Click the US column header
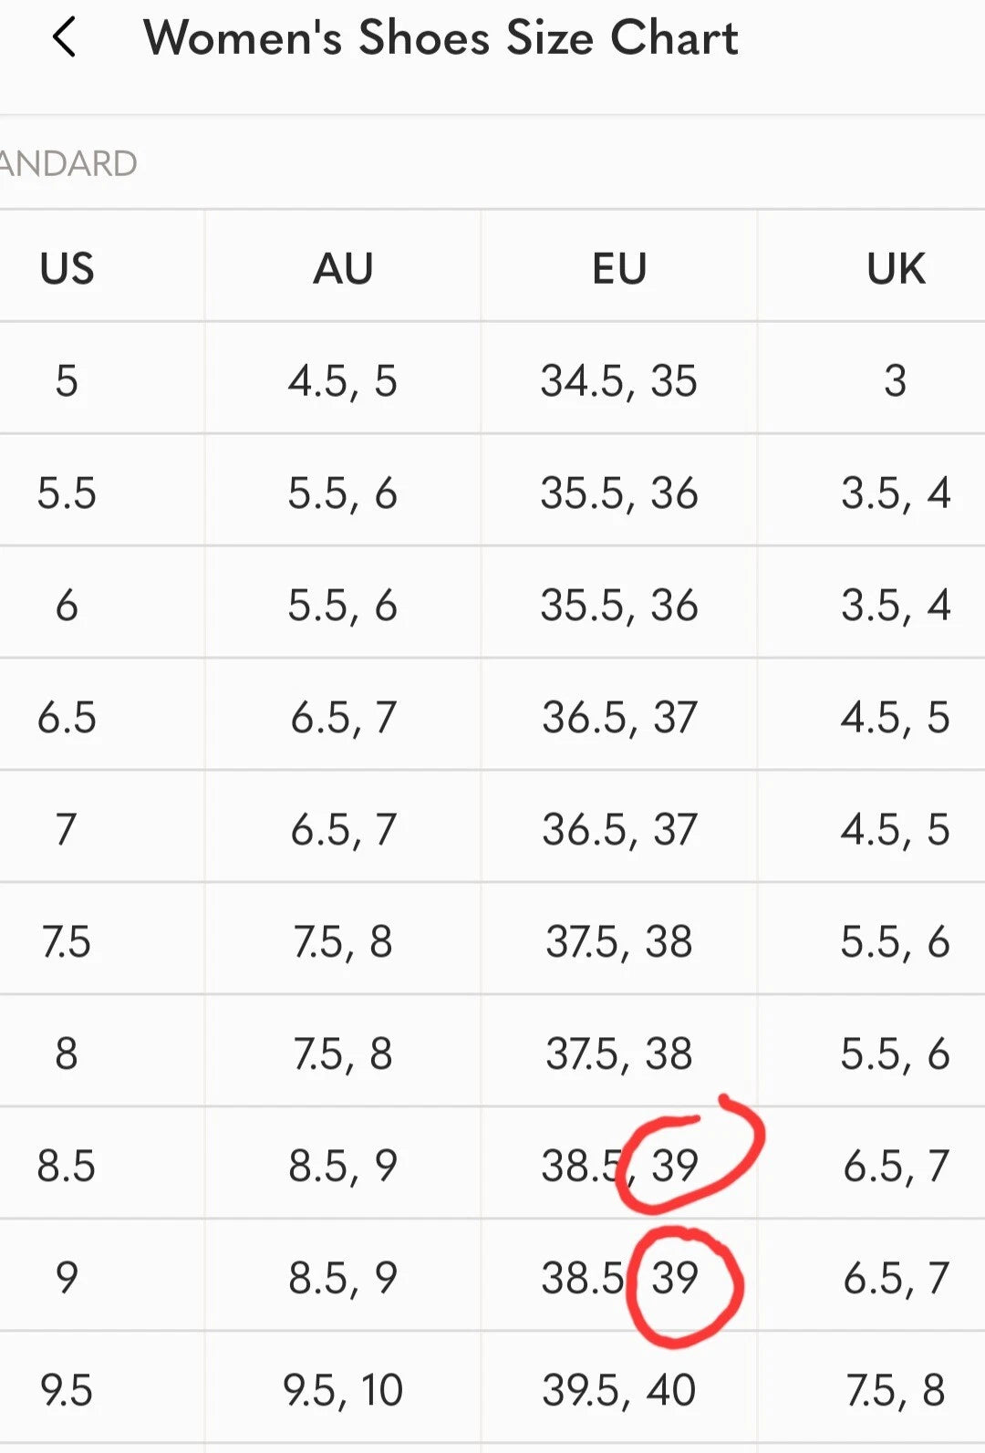 (67, 269)
